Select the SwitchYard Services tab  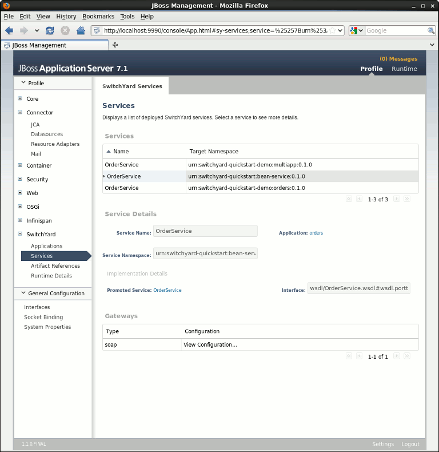132,86
